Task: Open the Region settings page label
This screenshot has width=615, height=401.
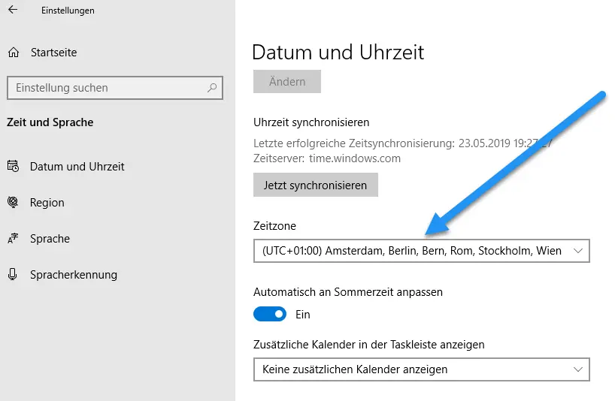Action: (x=47, y=203)
